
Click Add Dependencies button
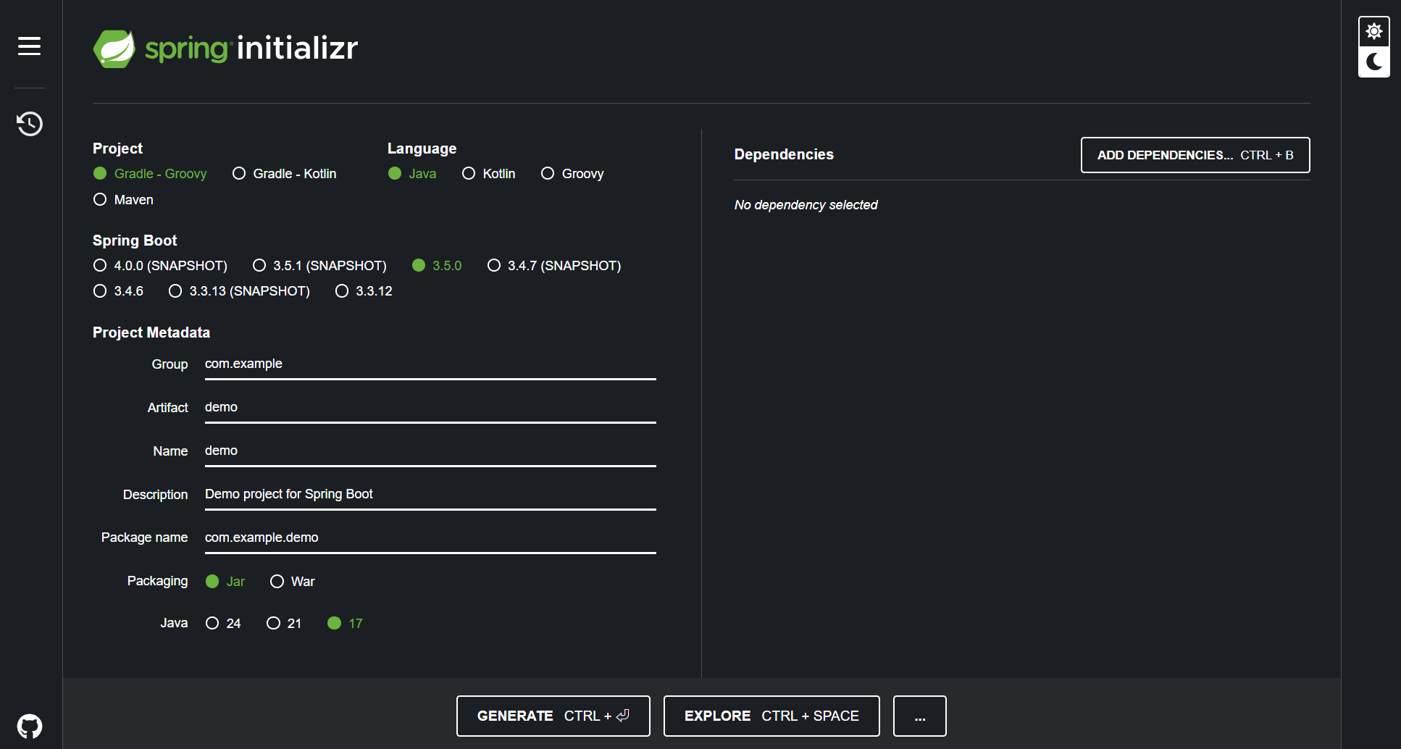(1195, 155)
